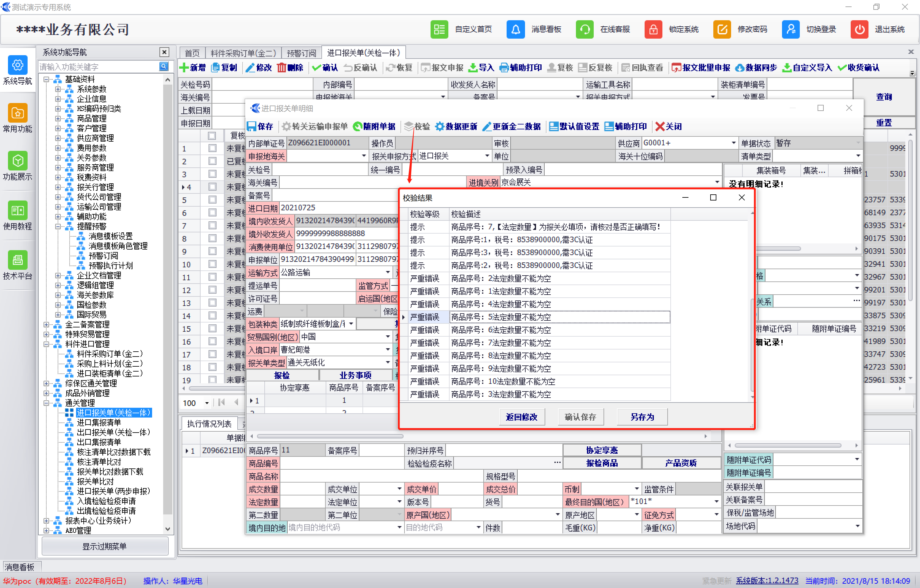
Task: Check the checkbox for row 14
Action: click(213, 315)
